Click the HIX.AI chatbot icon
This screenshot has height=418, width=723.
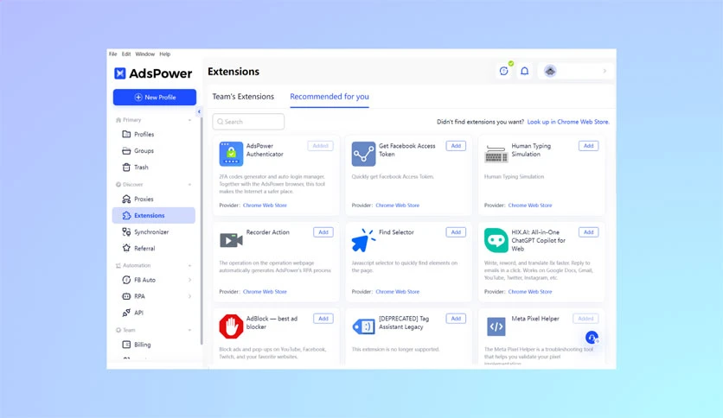[x=496, y=240]
